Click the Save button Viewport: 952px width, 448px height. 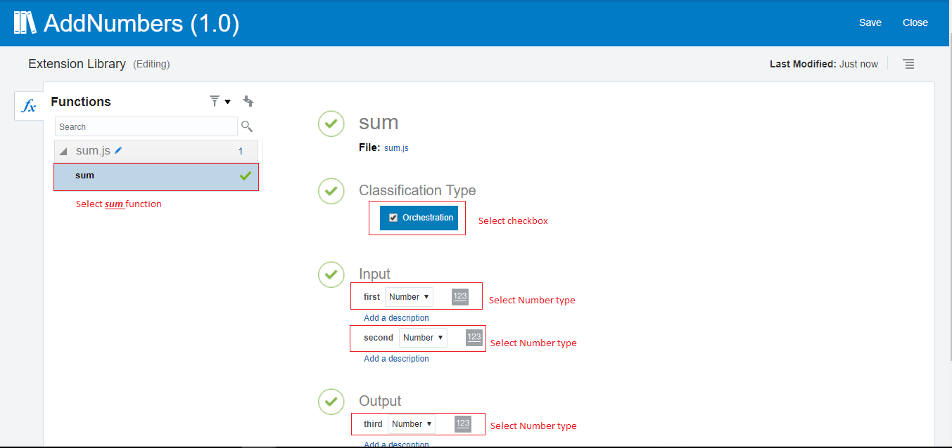pos(870,22)
